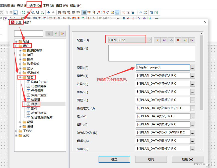Click the import icon beside the tree search box

[55, 34]
